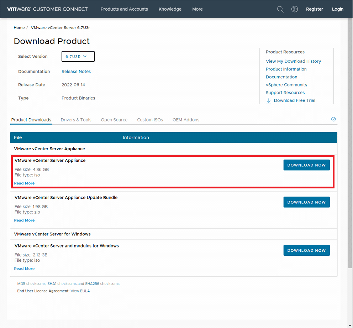Open the SHA1 checksums link
Image resolution: width=353 pixels, height=328 pixels.
point(62,283)
